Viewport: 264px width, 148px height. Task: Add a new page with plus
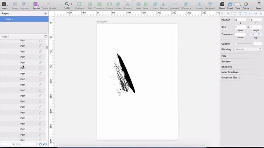[46, 14]
